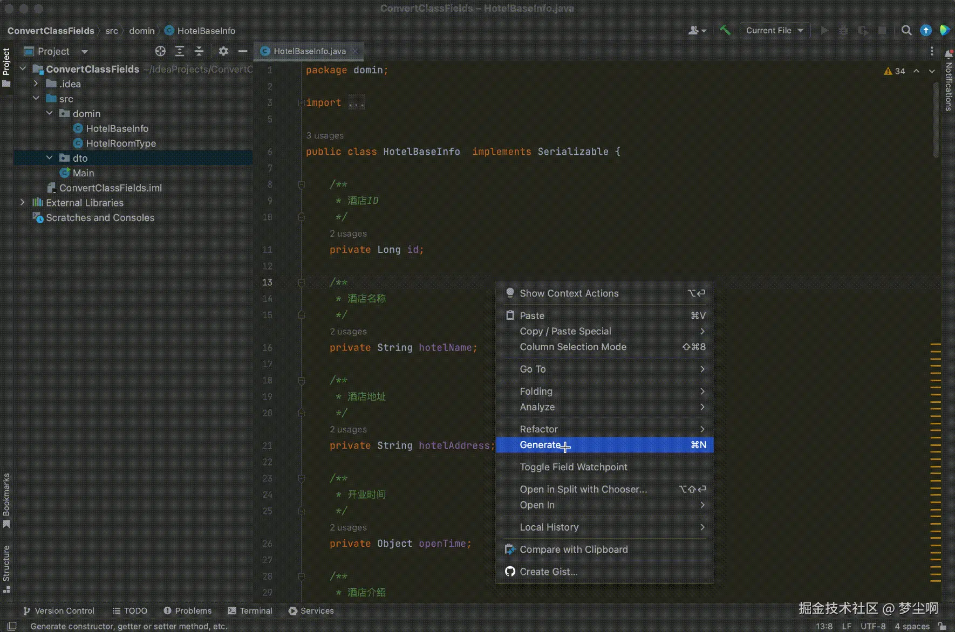Open the Terminal tool window

250,610
